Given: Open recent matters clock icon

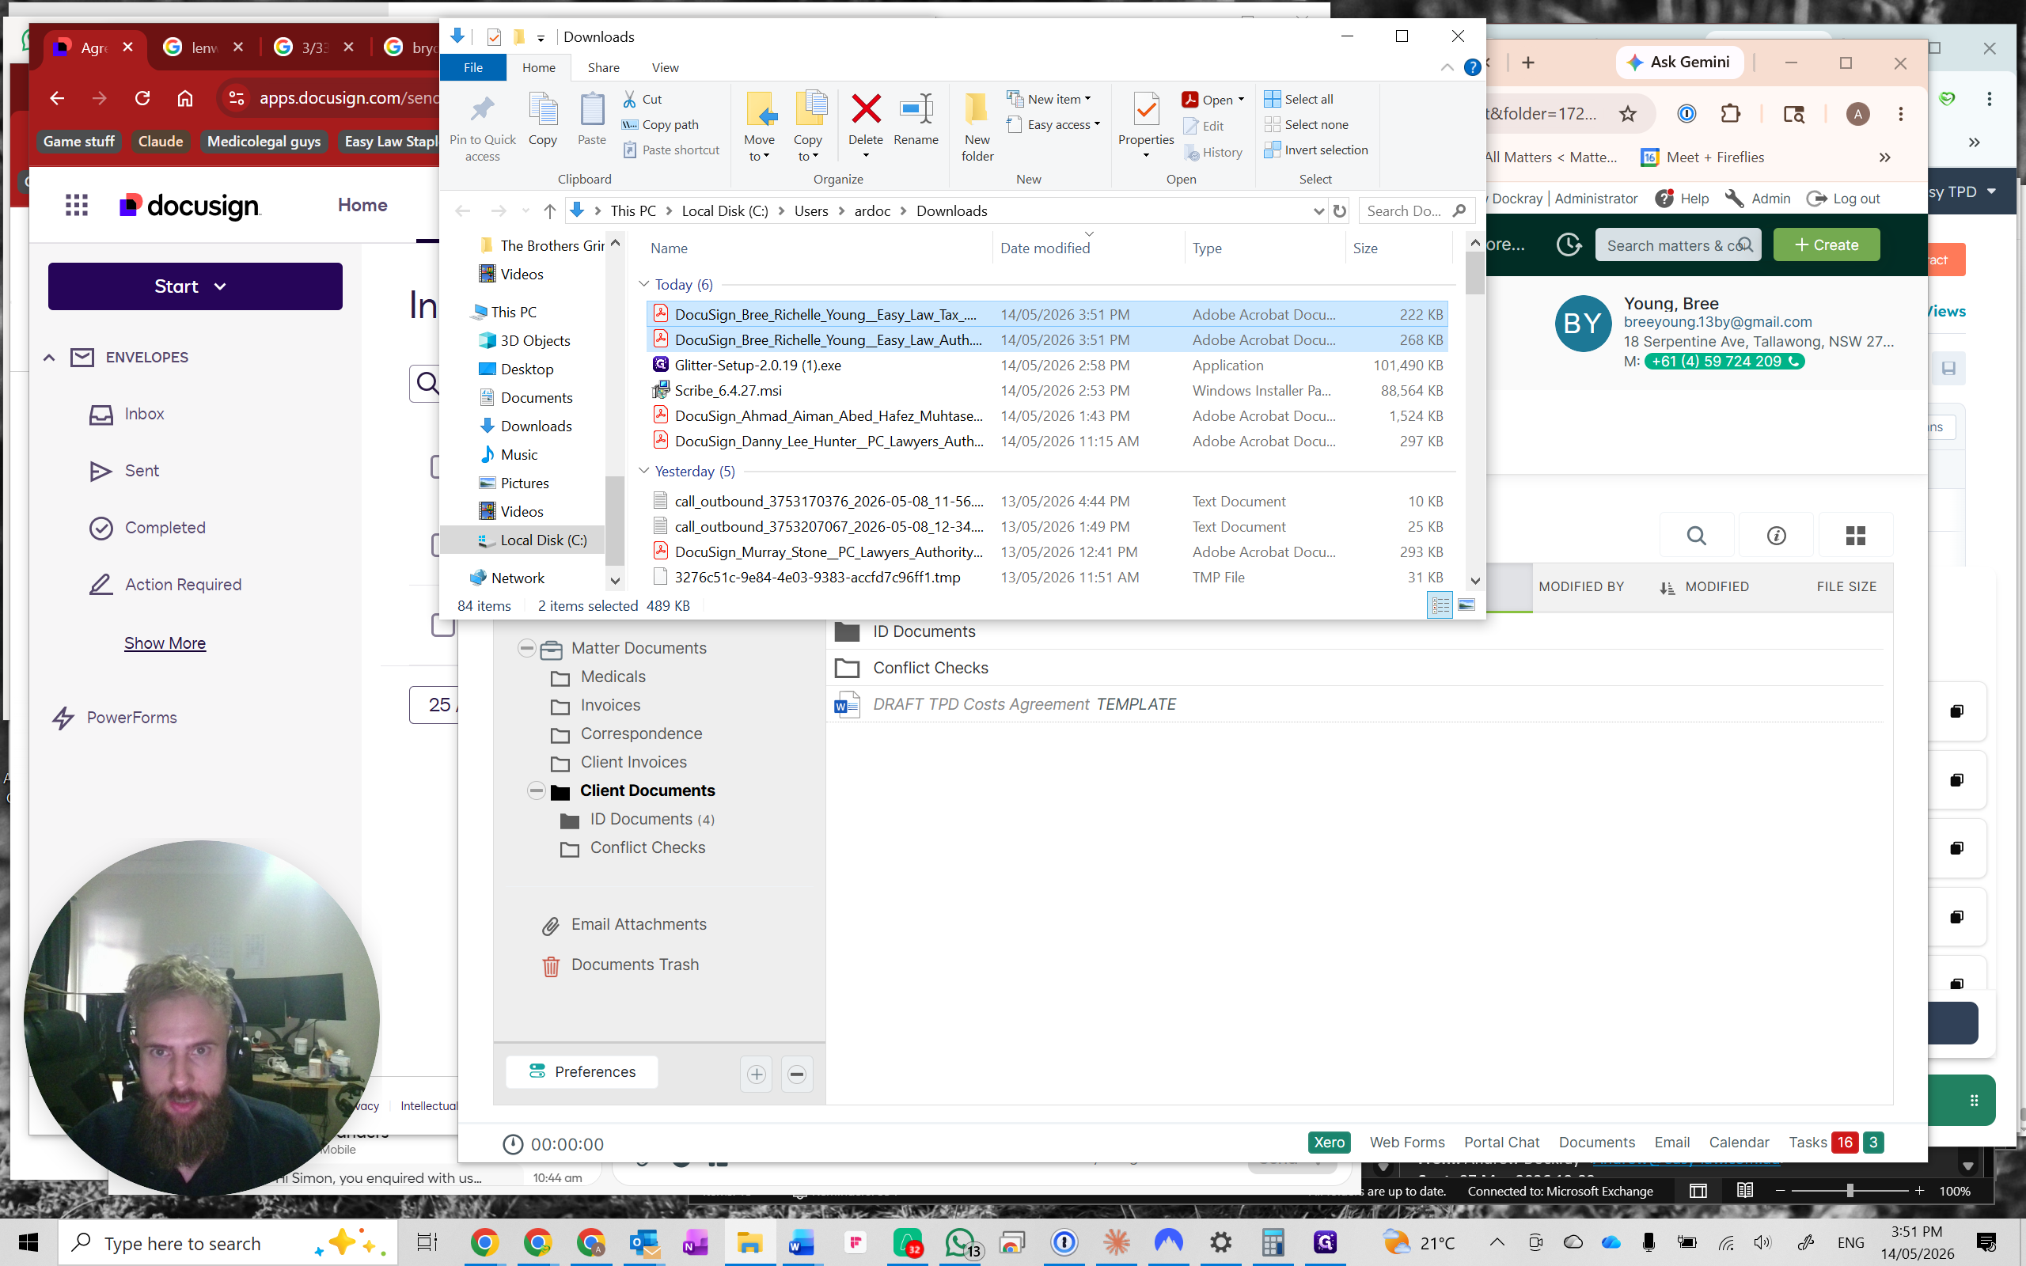Looking at the screenshot, I should [x=1569, y=244].
